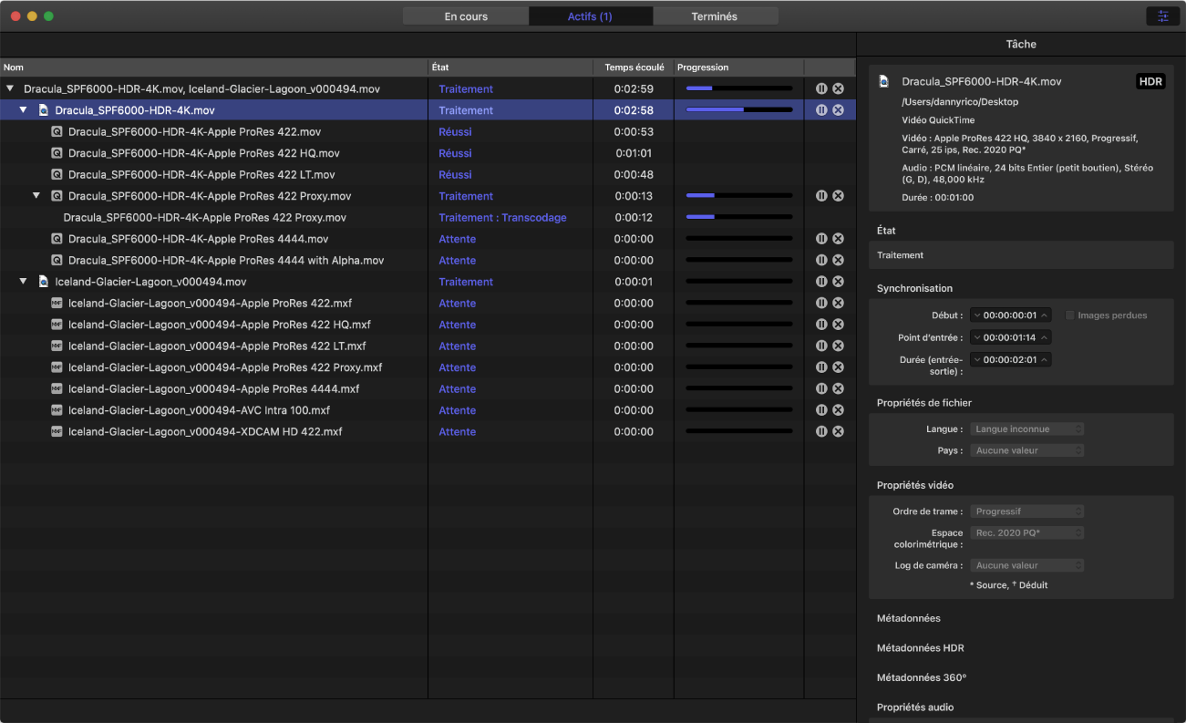Collapse the Iceland-Glacier-Lagoon job triangle
Viewport: 1186px width, 723px height.
(24, 282)
